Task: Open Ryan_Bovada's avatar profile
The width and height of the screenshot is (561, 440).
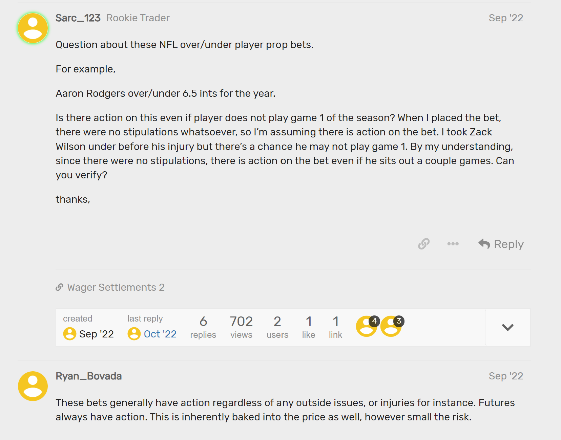Action: point(33,386)
